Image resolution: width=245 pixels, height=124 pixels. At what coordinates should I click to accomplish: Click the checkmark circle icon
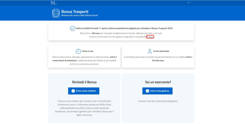click(73, 29)
